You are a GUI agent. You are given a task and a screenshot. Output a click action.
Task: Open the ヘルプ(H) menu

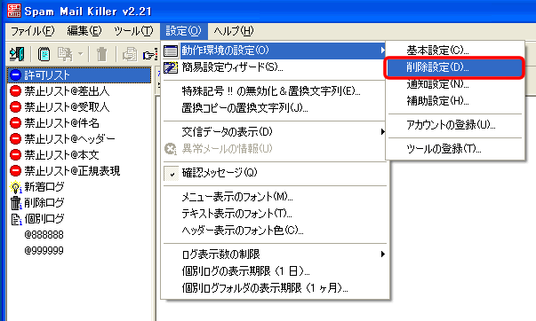coord(234,31)
